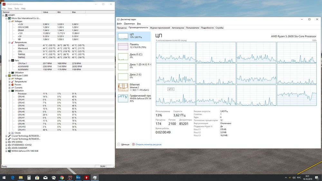Open the Help menu in HWMonitor

pos(24,9)
